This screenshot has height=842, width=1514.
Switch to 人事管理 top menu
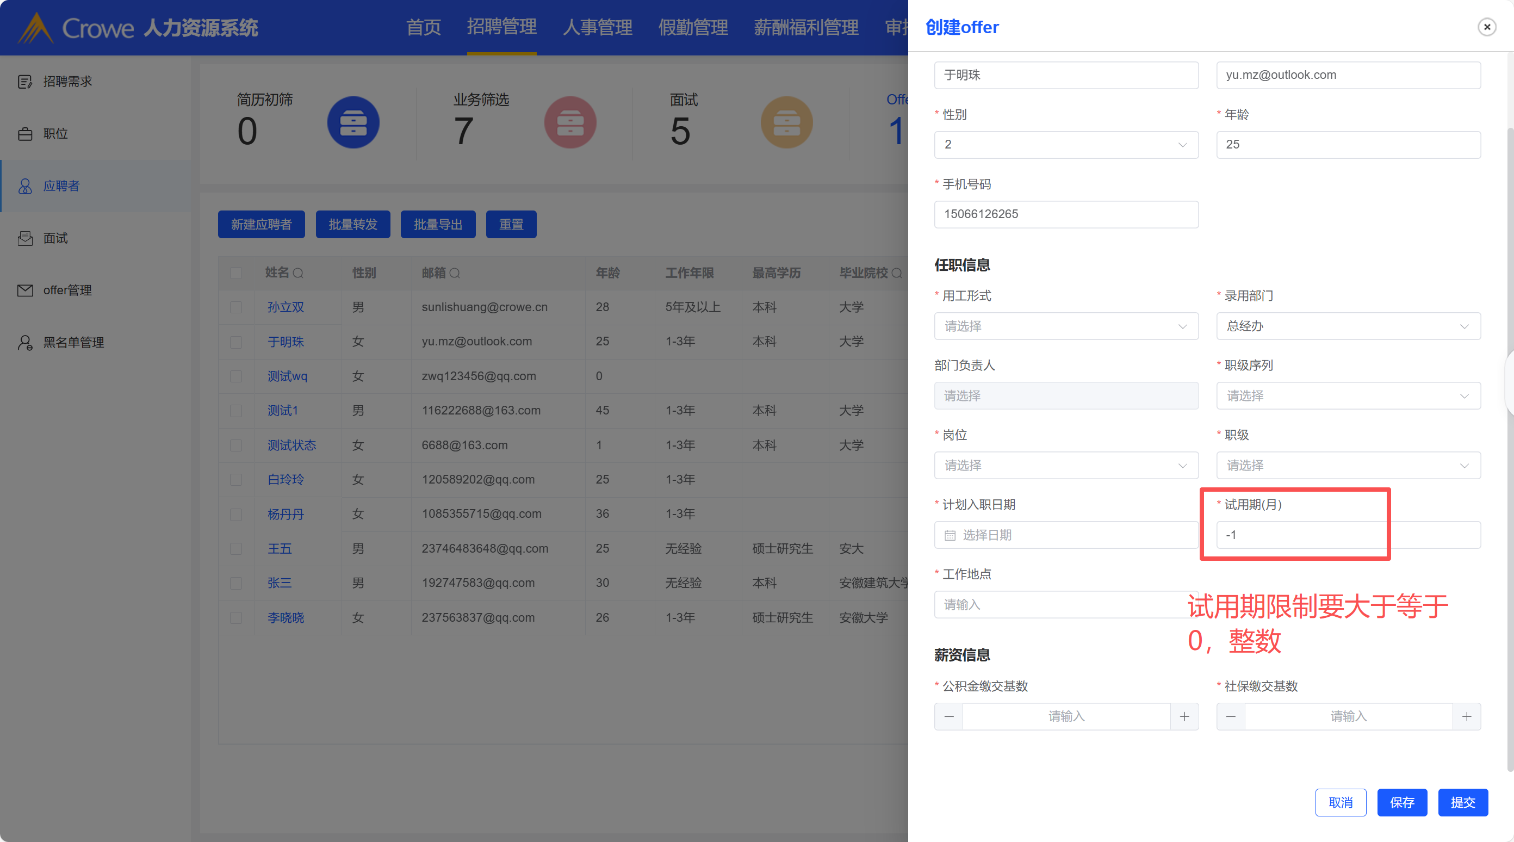(x=597, y=28)
